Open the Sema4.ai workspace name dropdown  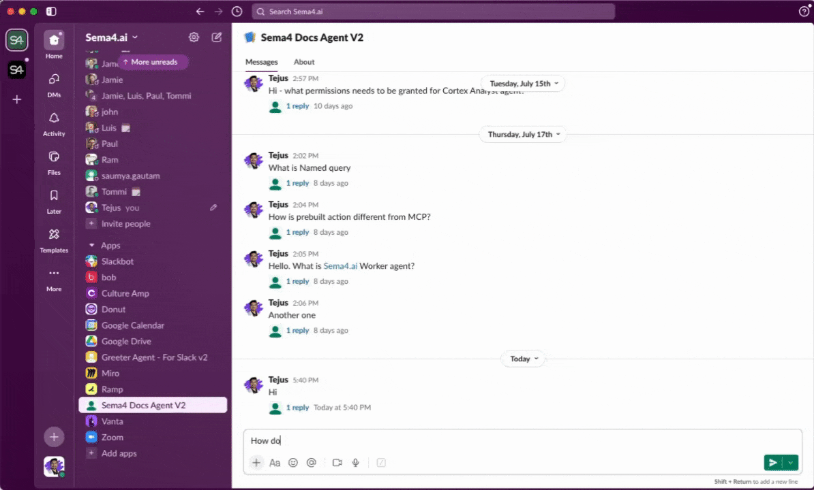(112, 37)
